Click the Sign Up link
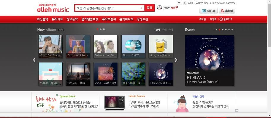 pos(208,3)
